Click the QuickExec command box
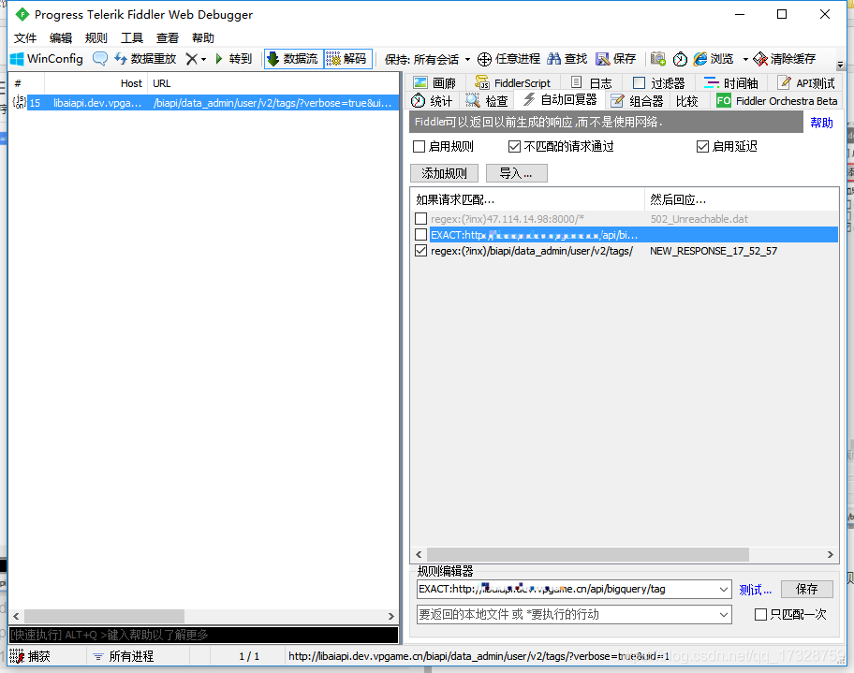This screenshot has width=854, height=673. tap(204, 635)
